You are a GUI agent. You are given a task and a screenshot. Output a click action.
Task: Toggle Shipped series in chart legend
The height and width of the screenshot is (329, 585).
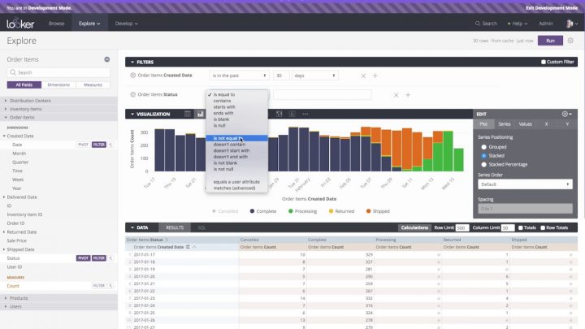[x=378, y=211]
